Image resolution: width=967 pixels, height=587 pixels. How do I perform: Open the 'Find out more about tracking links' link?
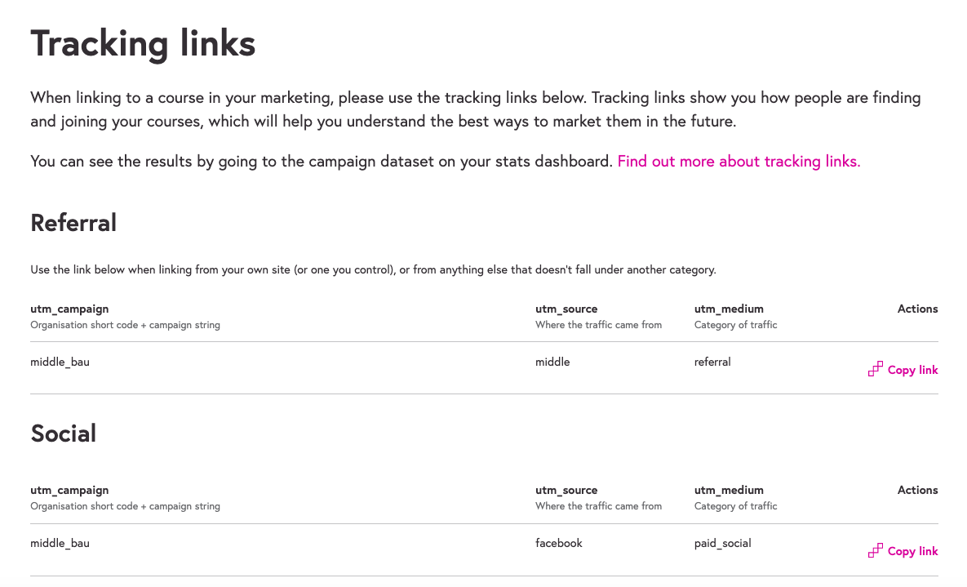click(x=739, y=162)
